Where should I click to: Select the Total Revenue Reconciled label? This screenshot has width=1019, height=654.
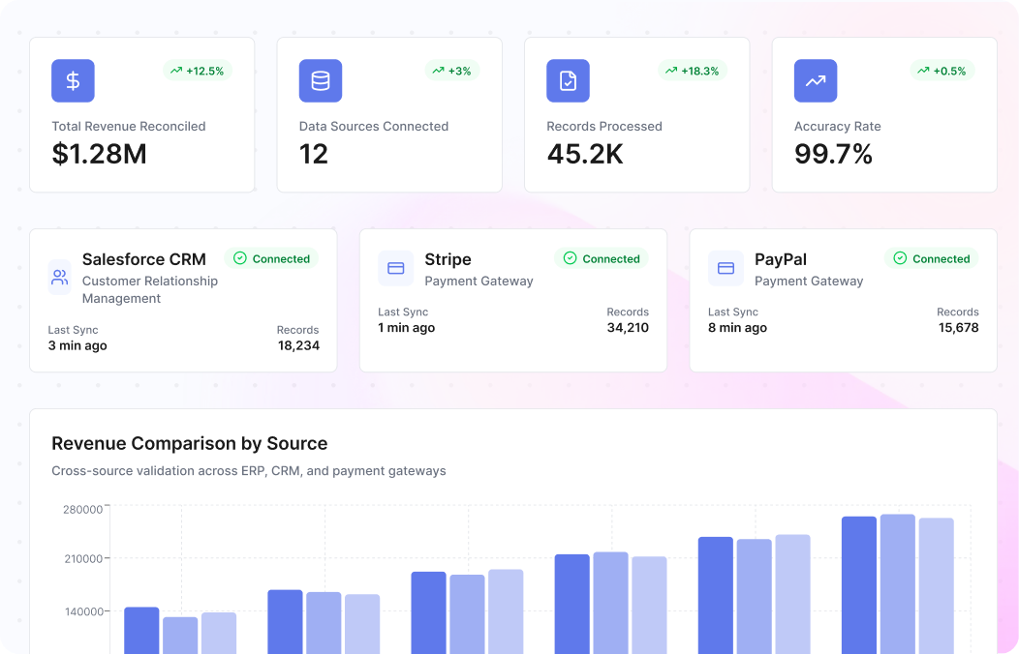click(x=129, y=127)
